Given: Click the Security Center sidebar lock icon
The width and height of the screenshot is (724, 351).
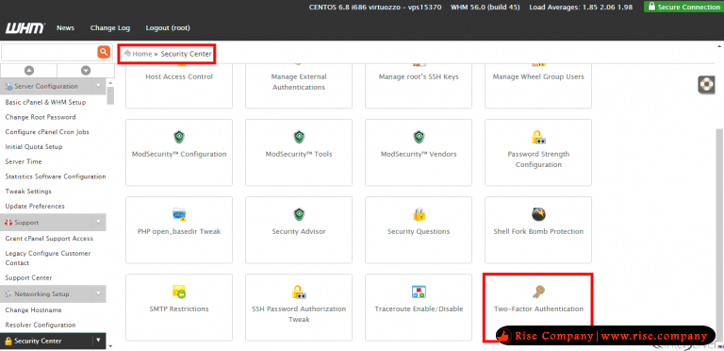Looking at the screenshot, I should (x=8, y=342).
